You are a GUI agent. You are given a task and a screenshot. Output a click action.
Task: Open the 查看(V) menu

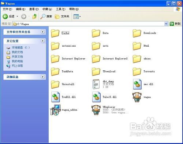click(34, 9)
